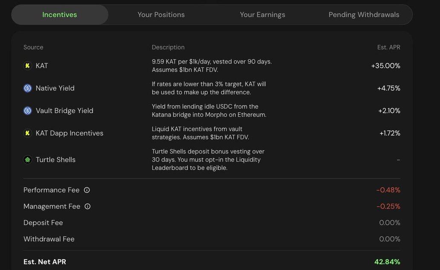Click the Vault Bridge Yield label
This screenshot has height=270, width=440.
pyautogui.click(x=64, y=111)
